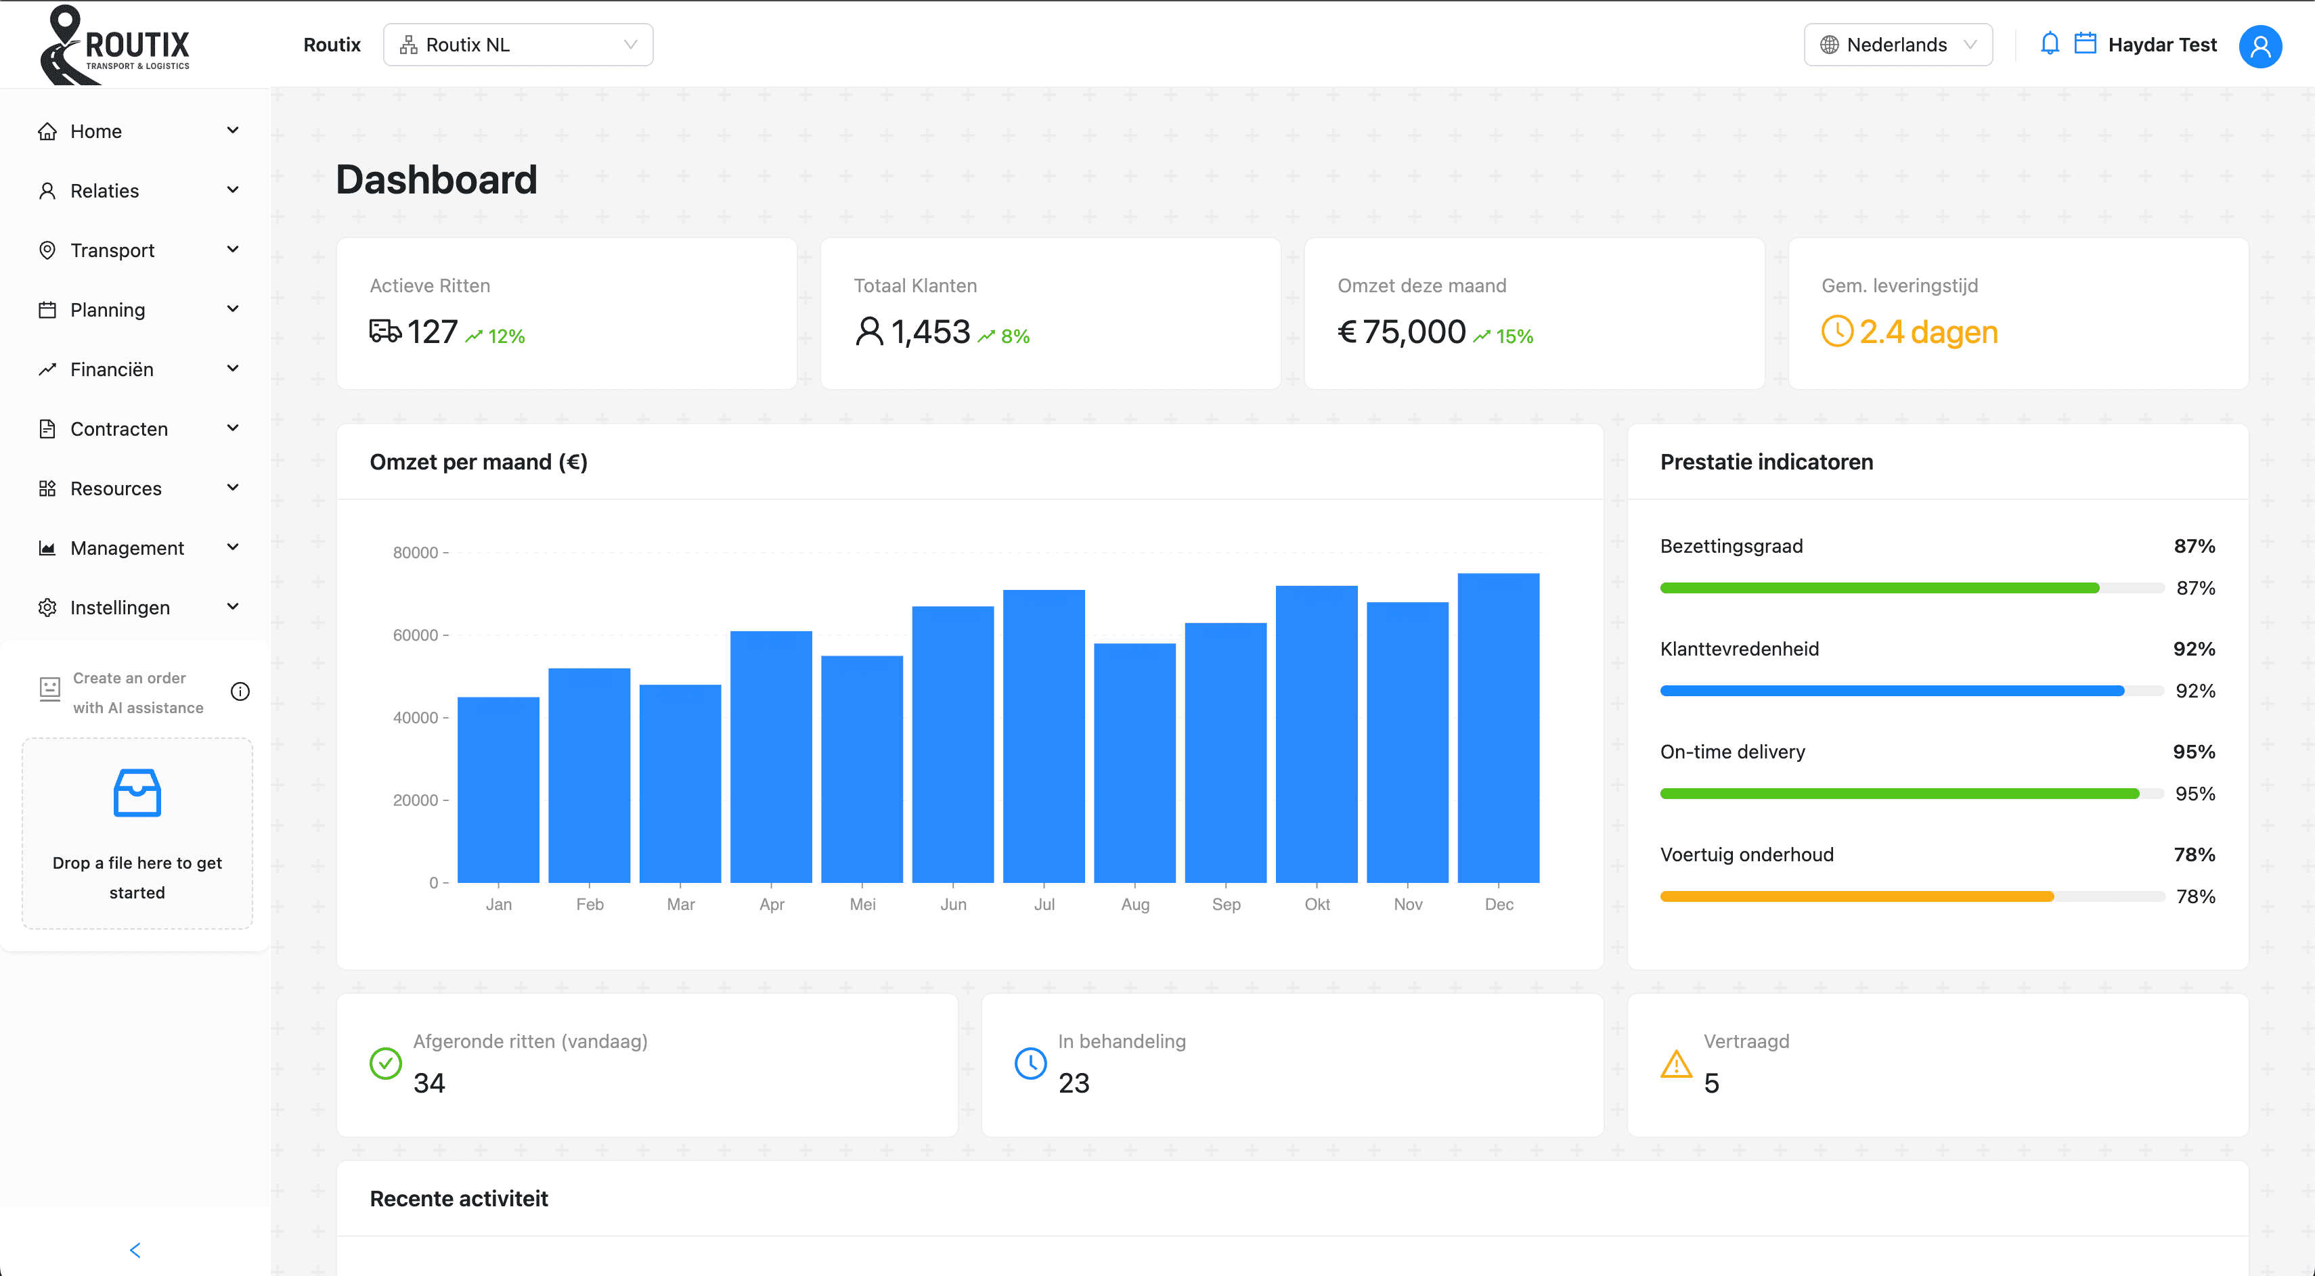Click the inbox icon in drop zone
2315x1276 pixels.
coord(137,793)
